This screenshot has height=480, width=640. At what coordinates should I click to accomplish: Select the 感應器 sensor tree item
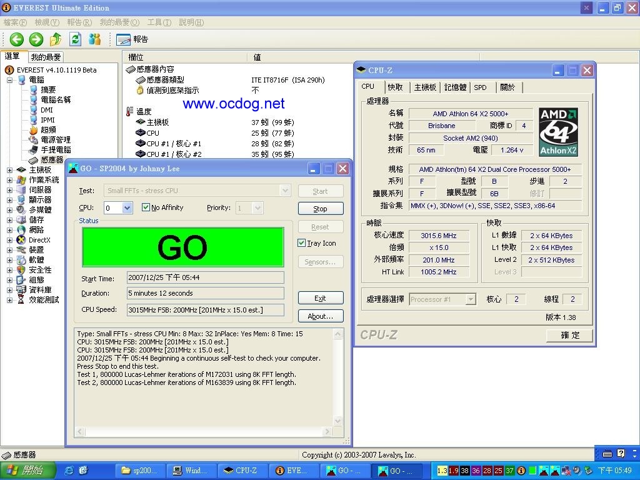click(46, 159)
